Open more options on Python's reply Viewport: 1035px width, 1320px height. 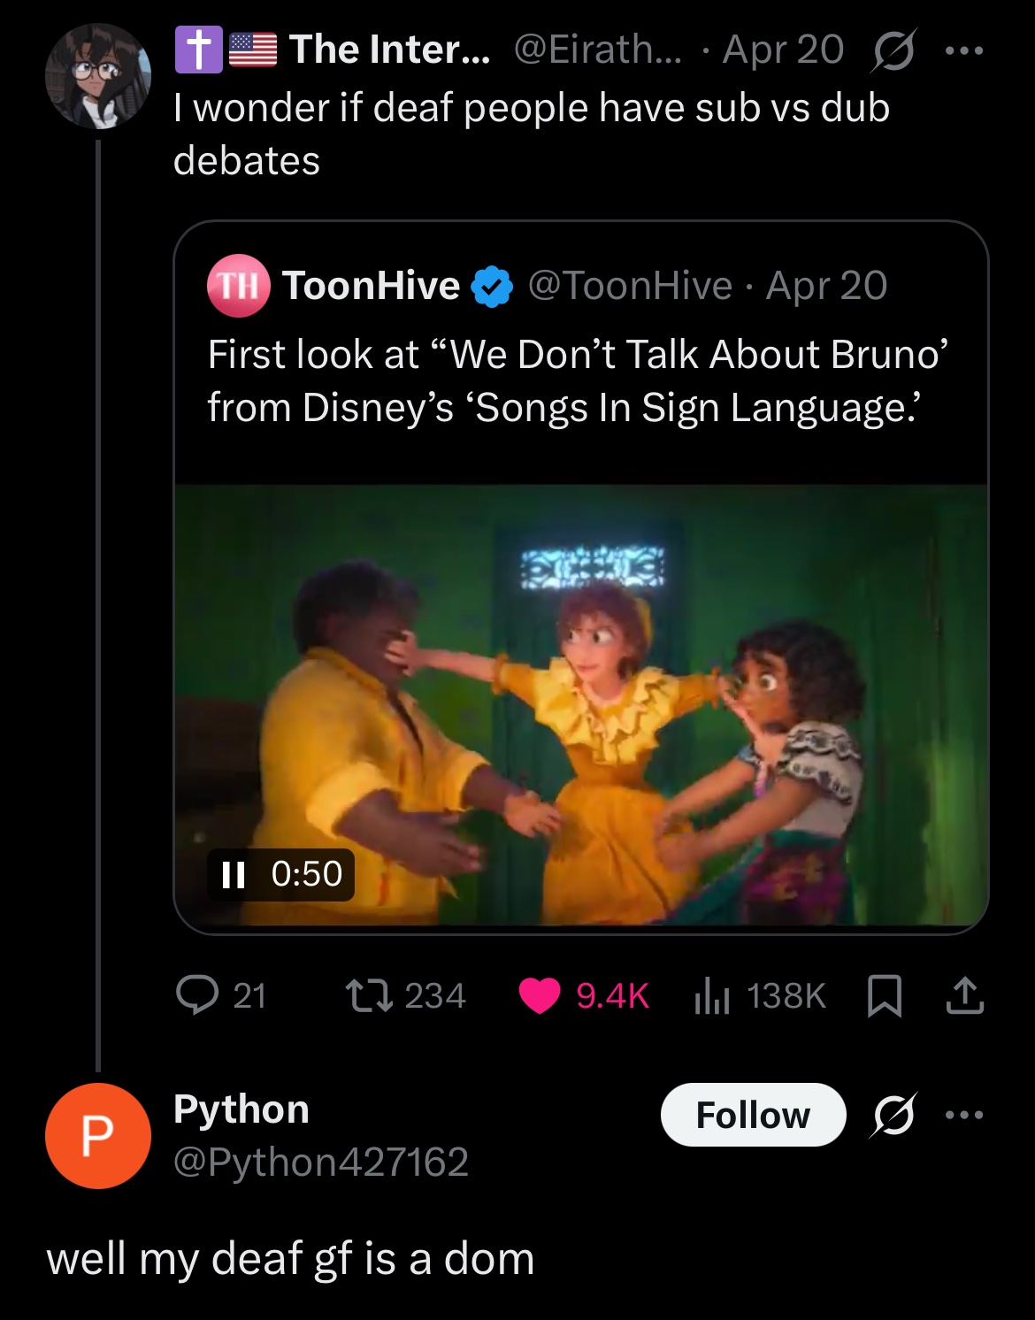[964, 1115]
